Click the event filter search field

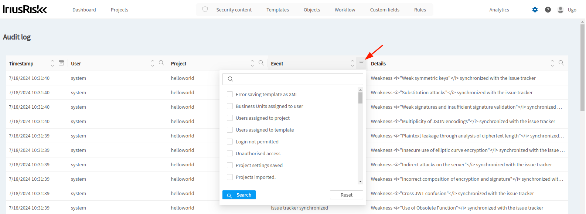point(293,79)
